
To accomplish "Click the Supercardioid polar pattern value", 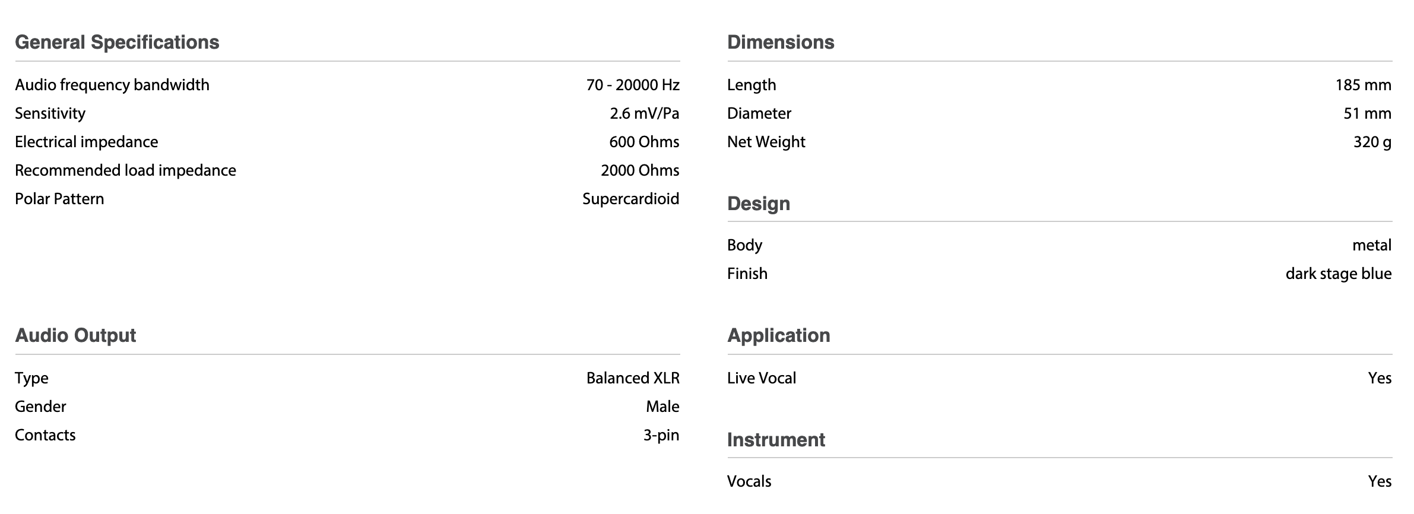I will (630, 199).
